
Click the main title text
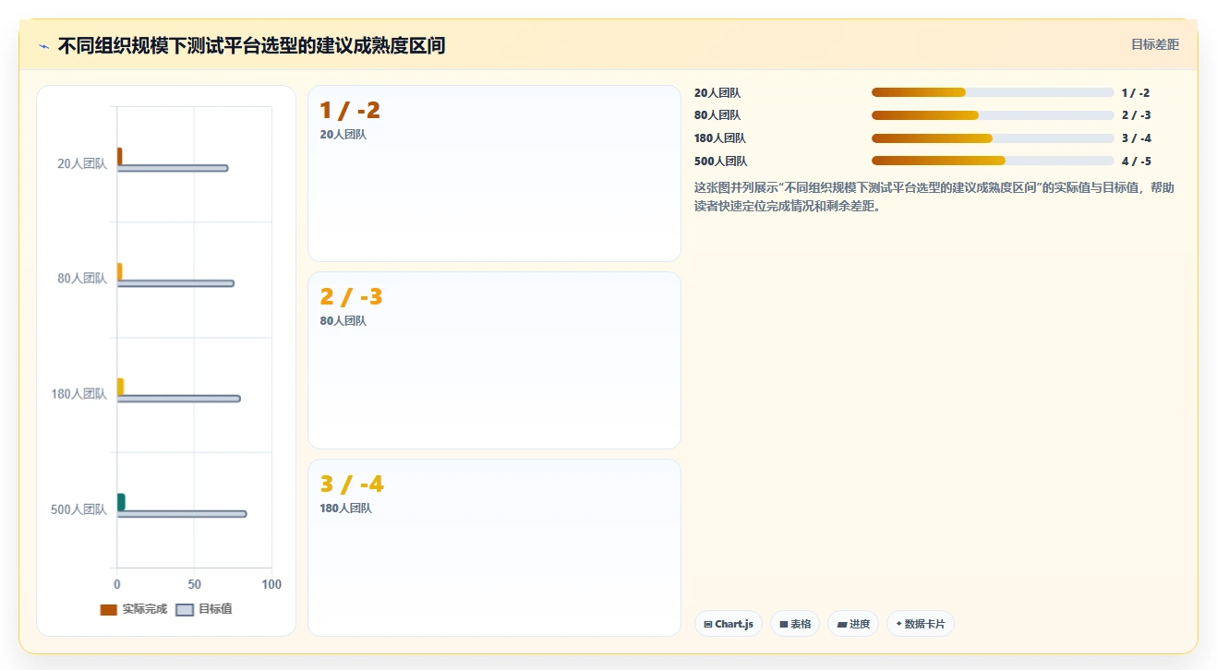point(251,46)
